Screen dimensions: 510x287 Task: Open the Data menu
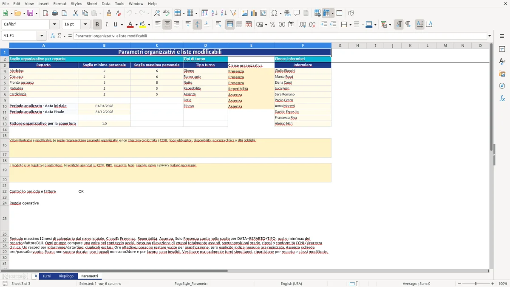(x=106, y=3)
